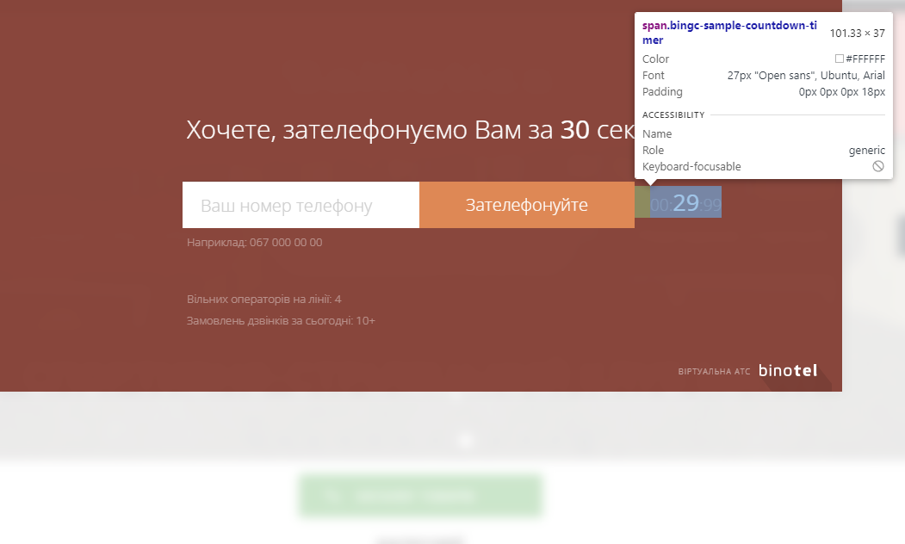Click the ACCESSIBILITY section header

(x=673, y=115)
